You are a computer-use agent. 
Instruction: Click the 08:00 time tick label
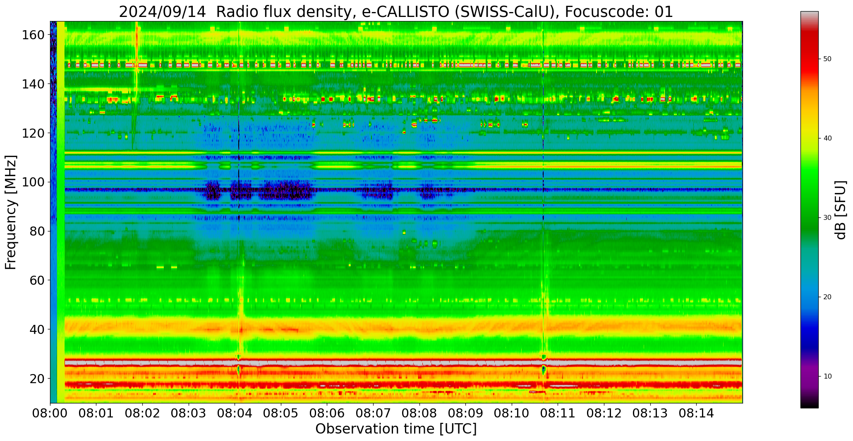click(x=50, y=413)
